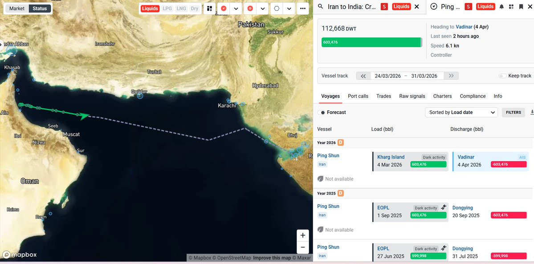Open Dongying discharge link dated 20 Sep 2025
This screenshot has width=534, height=264.
pyautogui.click(x=462, y=207)
